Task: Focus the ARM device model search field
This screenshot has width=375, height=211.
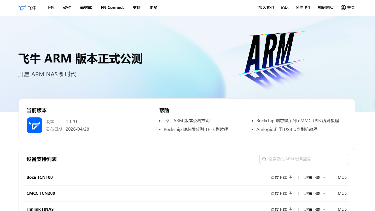Action: pyautogui.click(x=304, y=159)
